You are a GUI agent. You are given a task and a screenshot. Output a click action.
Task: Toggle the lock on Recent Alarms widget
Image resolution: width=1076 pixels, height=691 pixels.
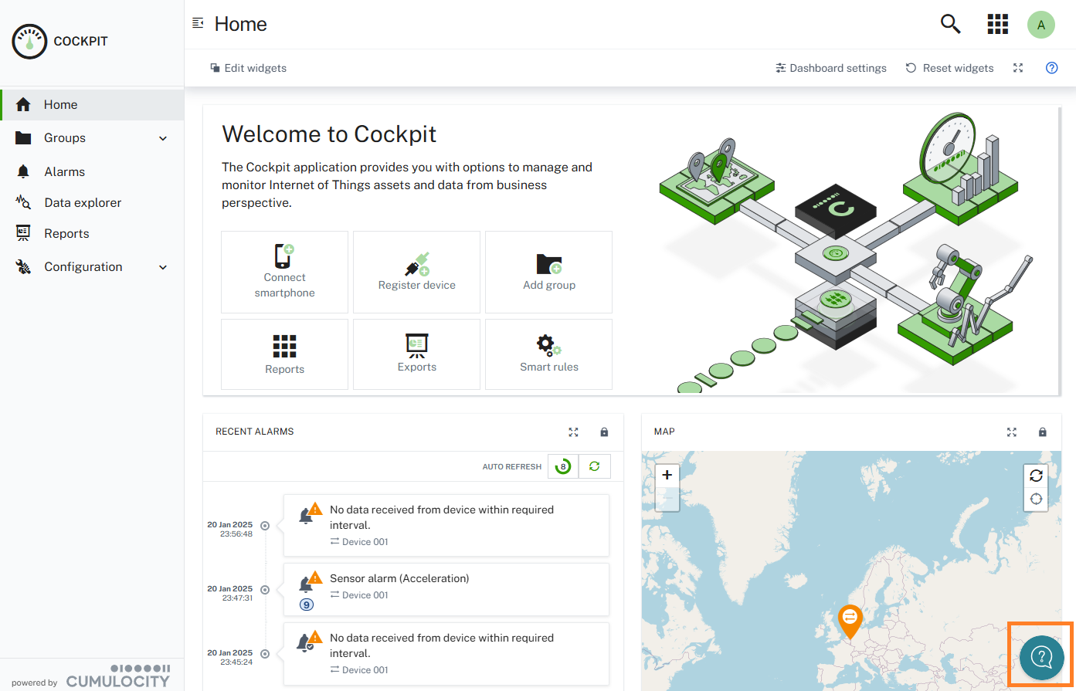point(604,432)
